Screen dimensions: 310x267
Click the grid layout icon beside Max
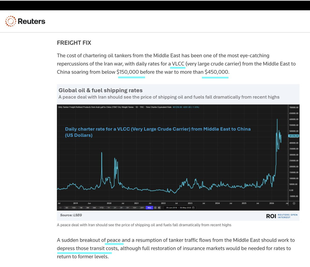[x=159, y=208]
